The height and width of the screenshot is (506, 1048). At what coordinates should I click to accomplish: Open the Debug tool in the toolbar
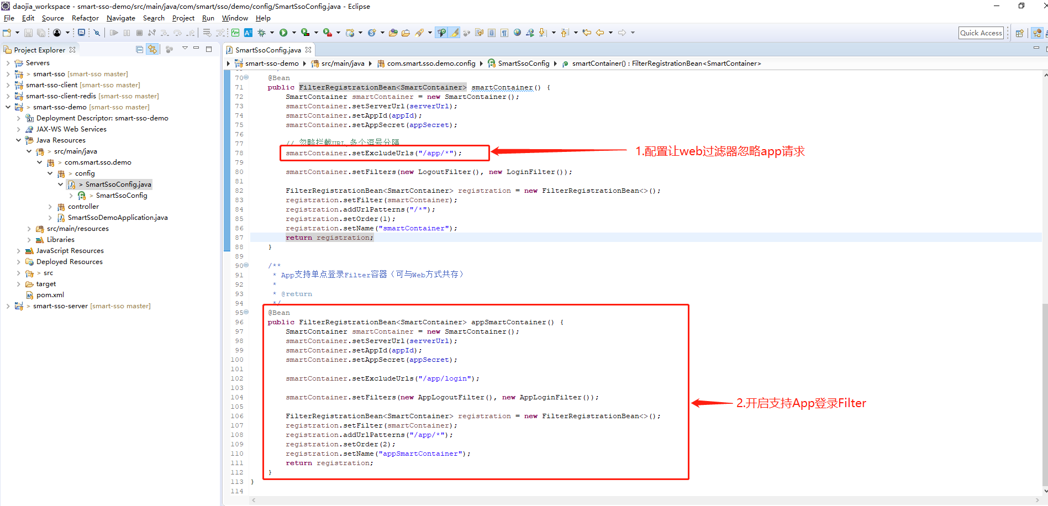click(262, 33)
